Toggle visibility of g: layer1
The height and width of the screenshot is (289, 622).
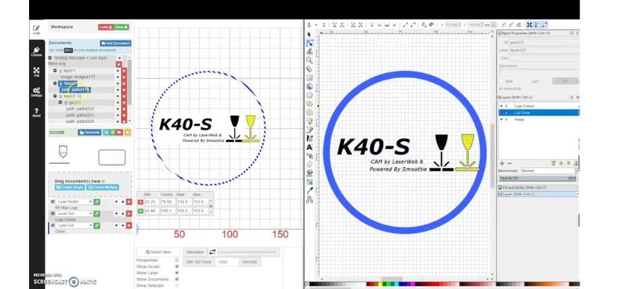pyautogui.click(x=118, y=71)
